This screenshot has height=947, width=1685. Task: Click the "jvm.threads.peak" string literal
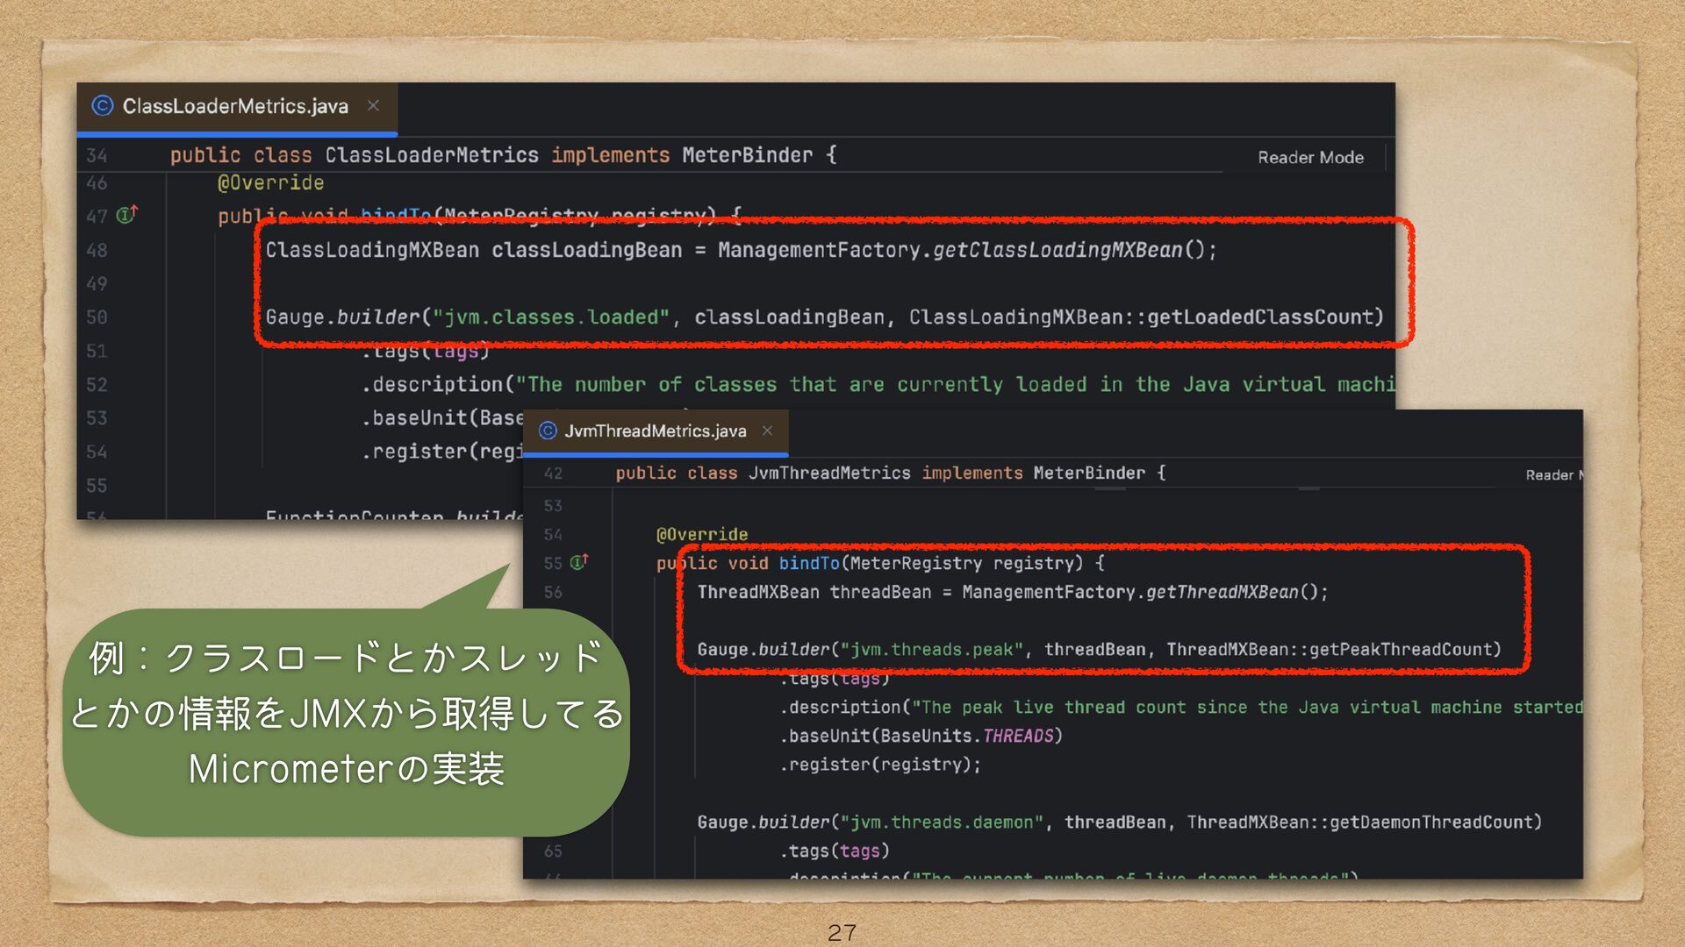pyautogui.click(x=931, y=650)
